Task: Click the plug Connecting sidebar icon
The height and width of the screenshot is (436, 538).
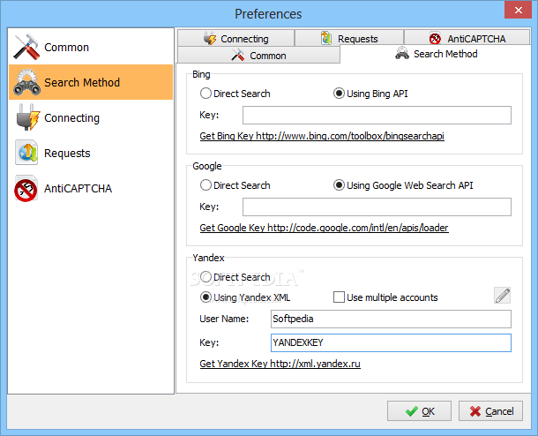Action: (x=28, y=117)
